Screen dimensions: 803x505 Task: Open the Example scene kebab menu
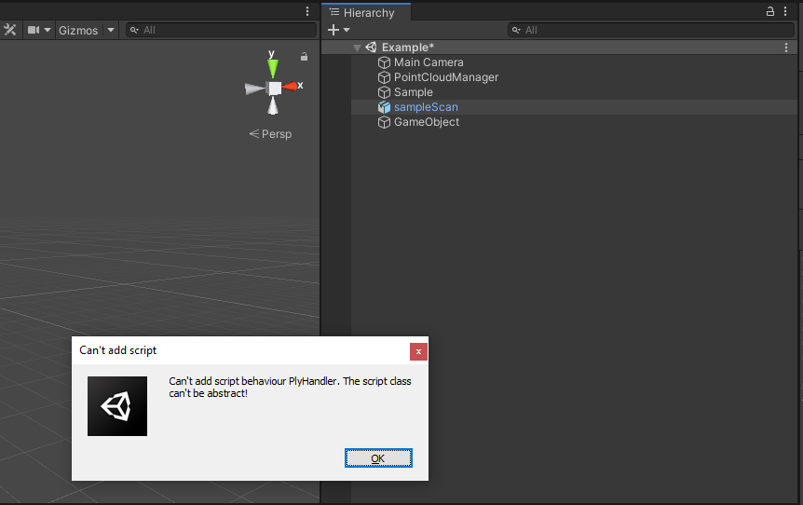[x=786, y=48]
